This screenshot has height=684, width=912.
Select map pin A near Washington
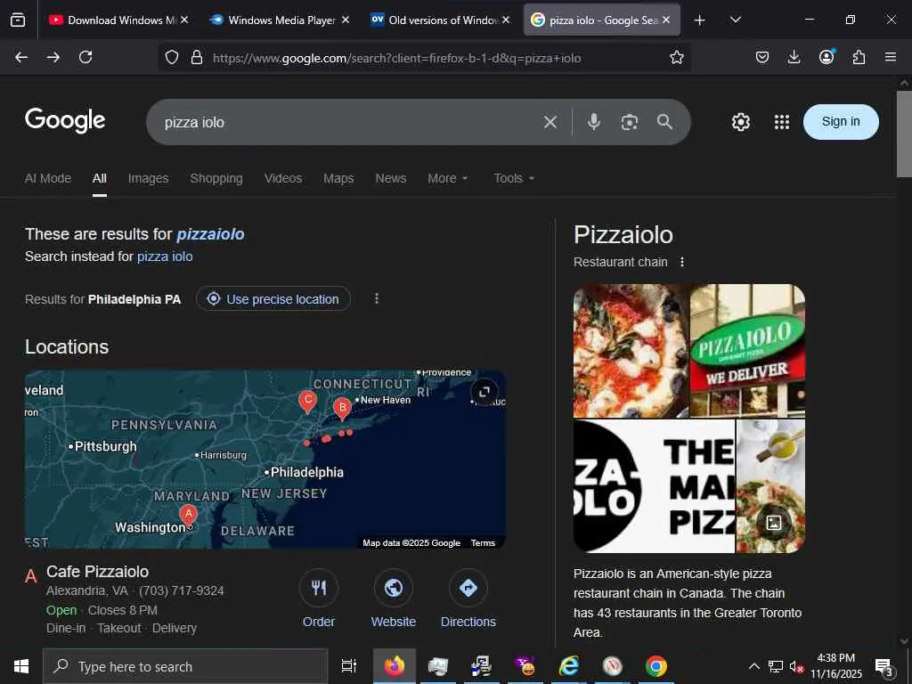click(188, 516)
